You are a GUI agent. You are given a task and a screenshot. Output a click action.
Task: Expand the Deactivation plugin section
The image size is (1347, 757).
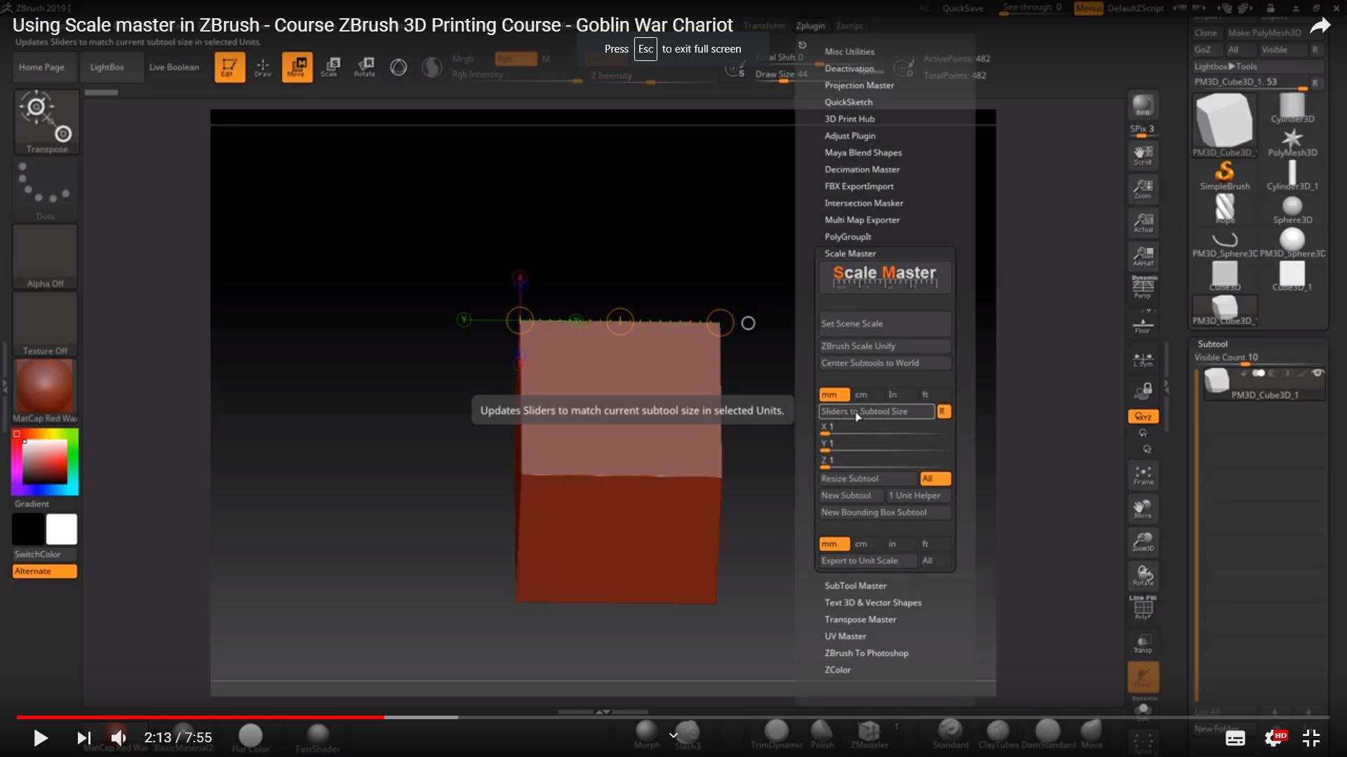tap(849, 69)
